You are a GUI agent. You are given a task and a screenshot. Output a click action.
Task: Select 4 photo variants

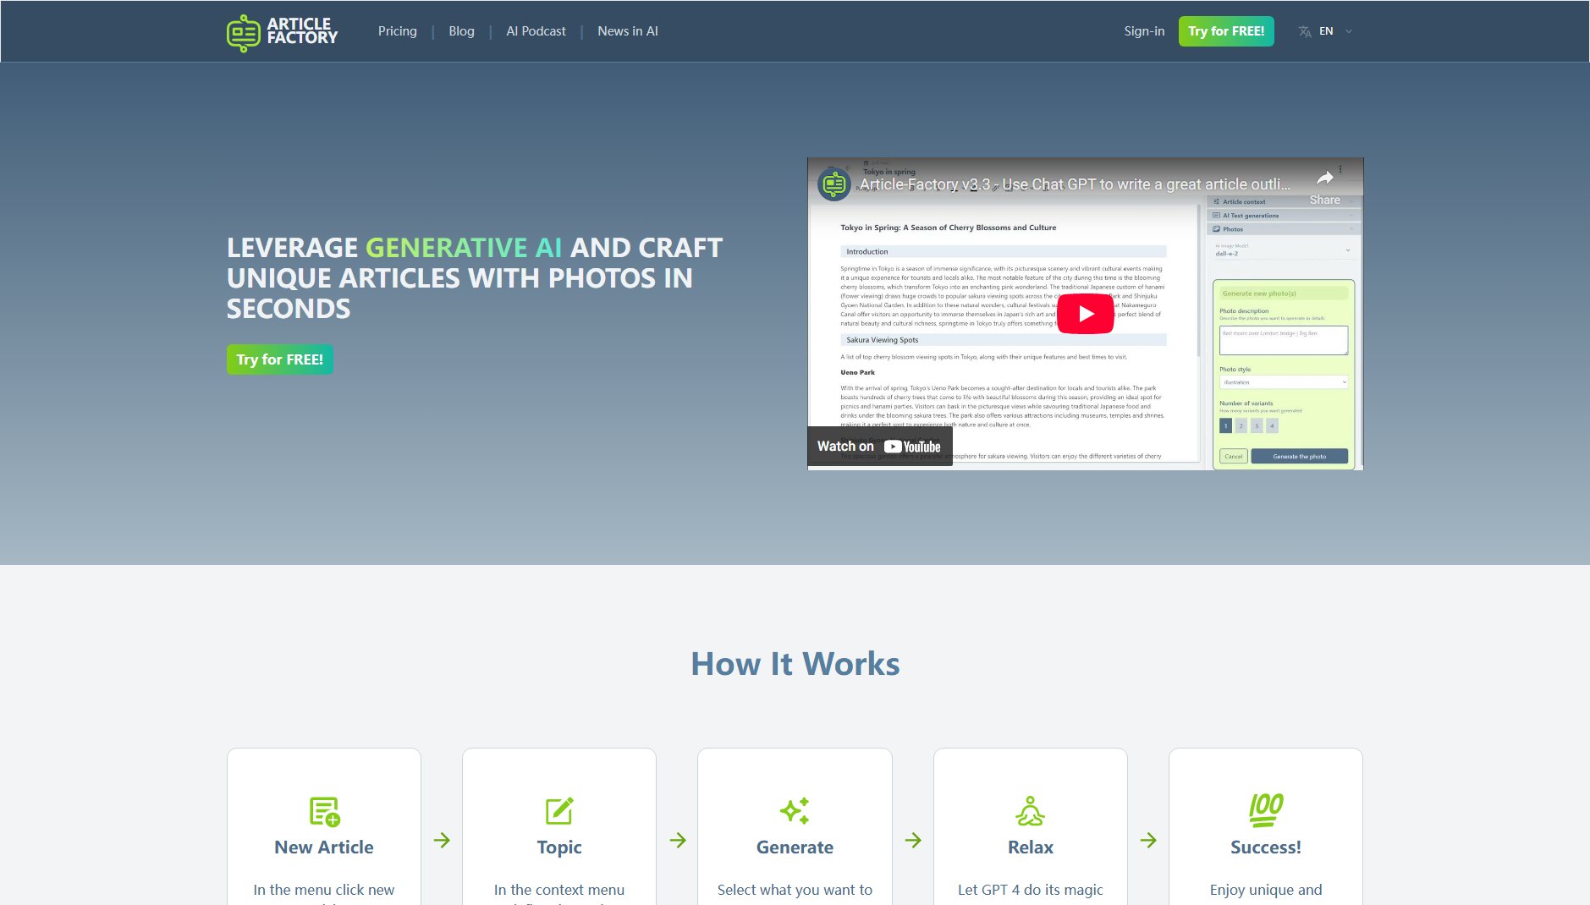tap(1272, 426)
